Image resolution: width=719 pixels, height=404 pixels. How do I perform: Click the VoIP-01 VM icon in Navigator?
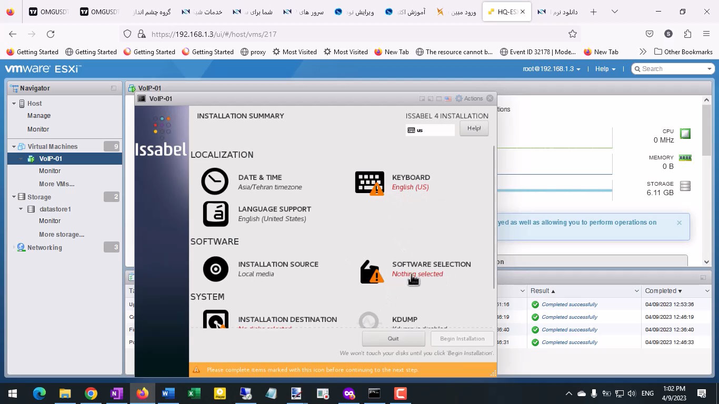pyautogui.click(x=31, y=159)
